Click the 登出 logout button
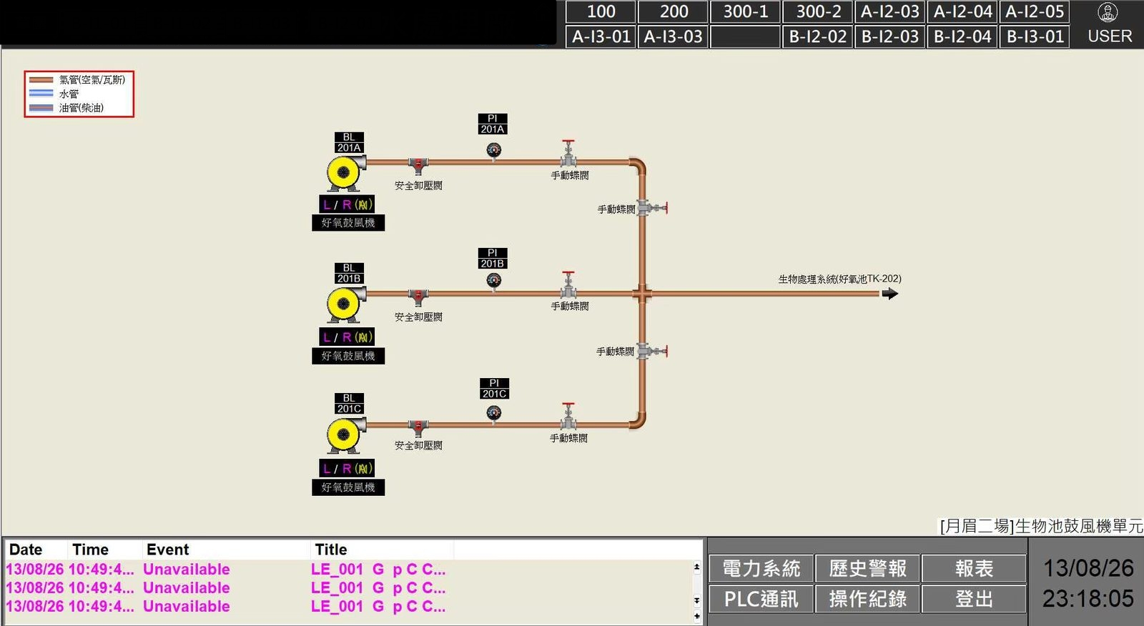 [974, 599]
